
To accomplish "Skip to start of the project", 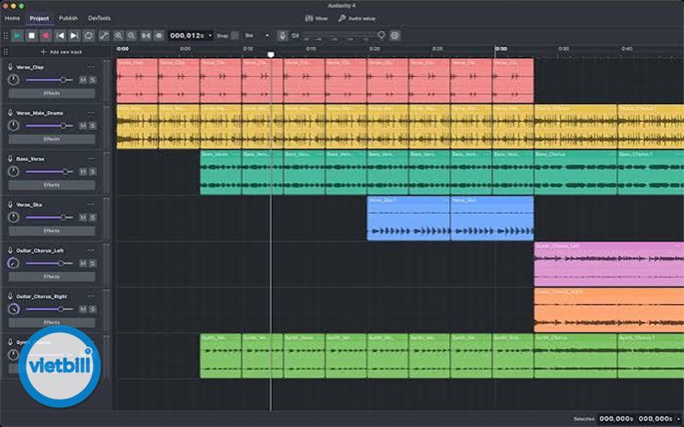I will 60,36.
